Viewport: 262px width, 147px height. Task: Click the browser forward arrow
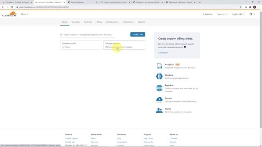[x=7, y=7]
